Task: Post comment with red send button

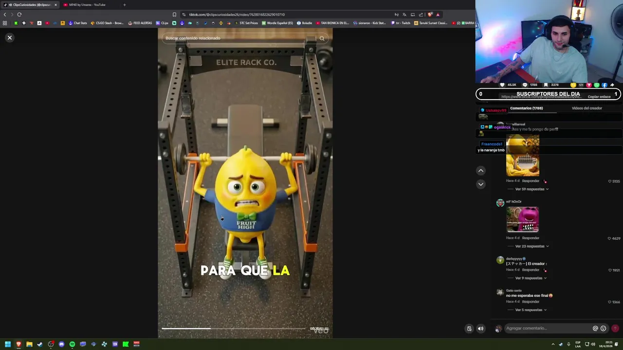Action: (x=615, y=328)
